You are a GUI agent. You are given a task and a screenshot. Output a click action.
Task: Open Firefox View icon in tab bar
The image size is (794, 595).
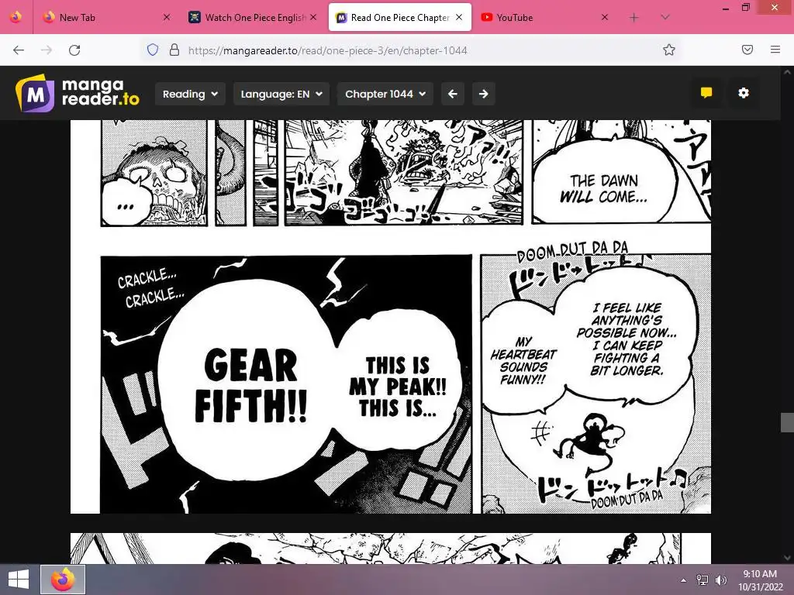coord(16,17)
